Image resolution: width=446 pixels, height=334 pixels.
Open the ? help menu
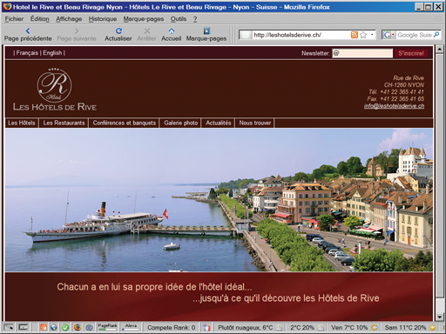click(195, 19)
